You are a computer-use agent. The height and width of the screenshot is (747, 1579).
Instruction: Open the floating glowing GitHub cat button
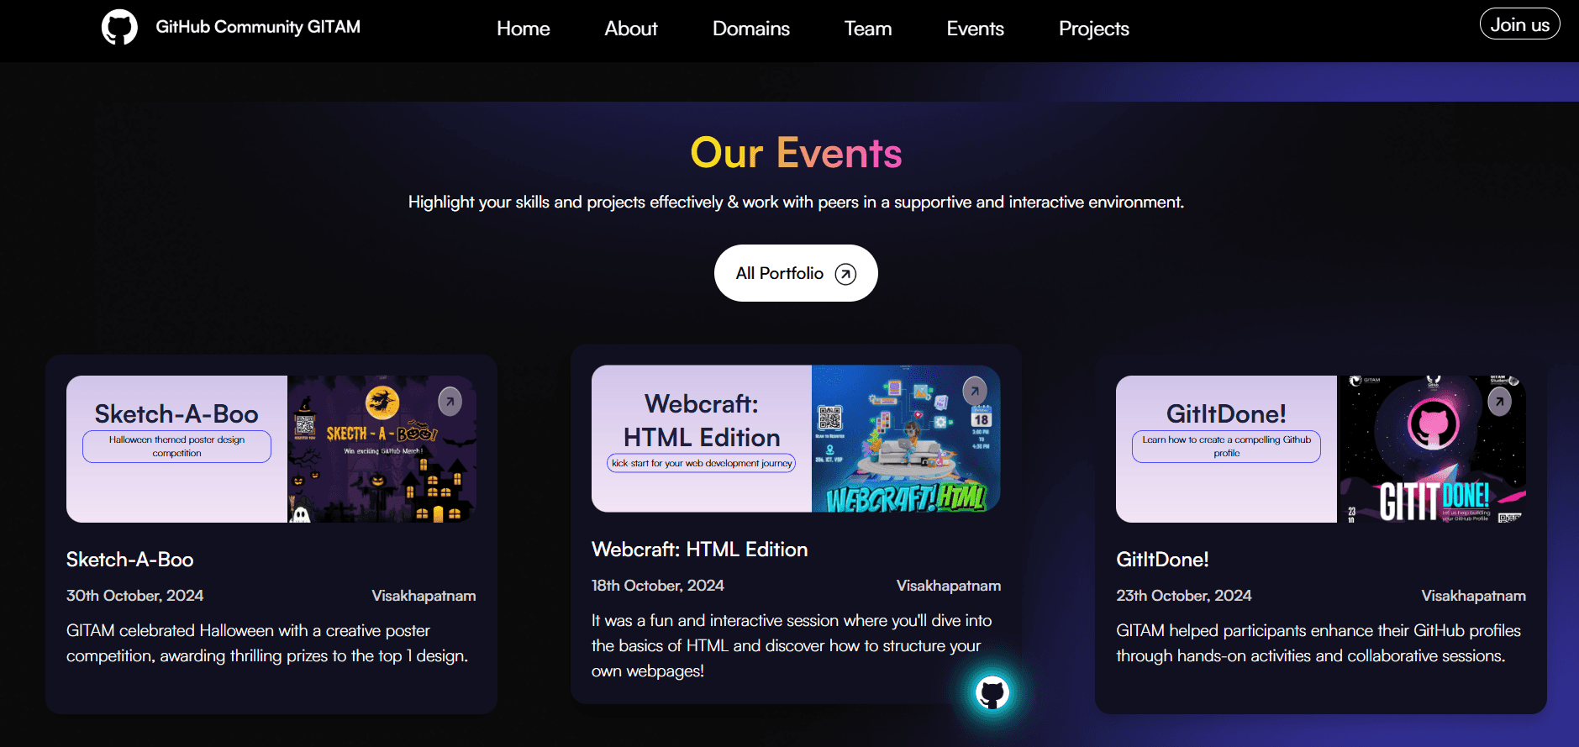992,693
